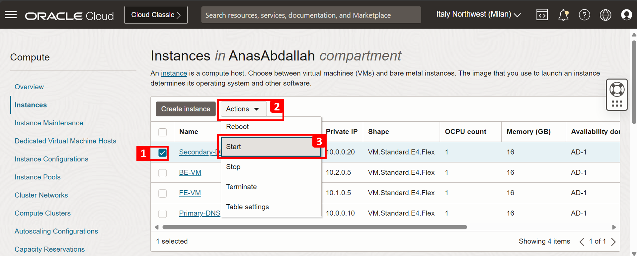Open Capacity Reservations in sidebar
The height and width of the screenshot is (256, 637).
tap(49, 249)
